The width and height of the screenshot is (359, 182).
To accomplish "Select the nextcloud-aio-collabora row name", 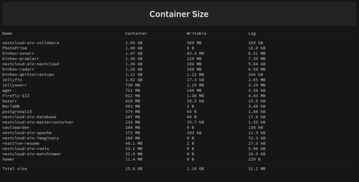I will point(31,43).
